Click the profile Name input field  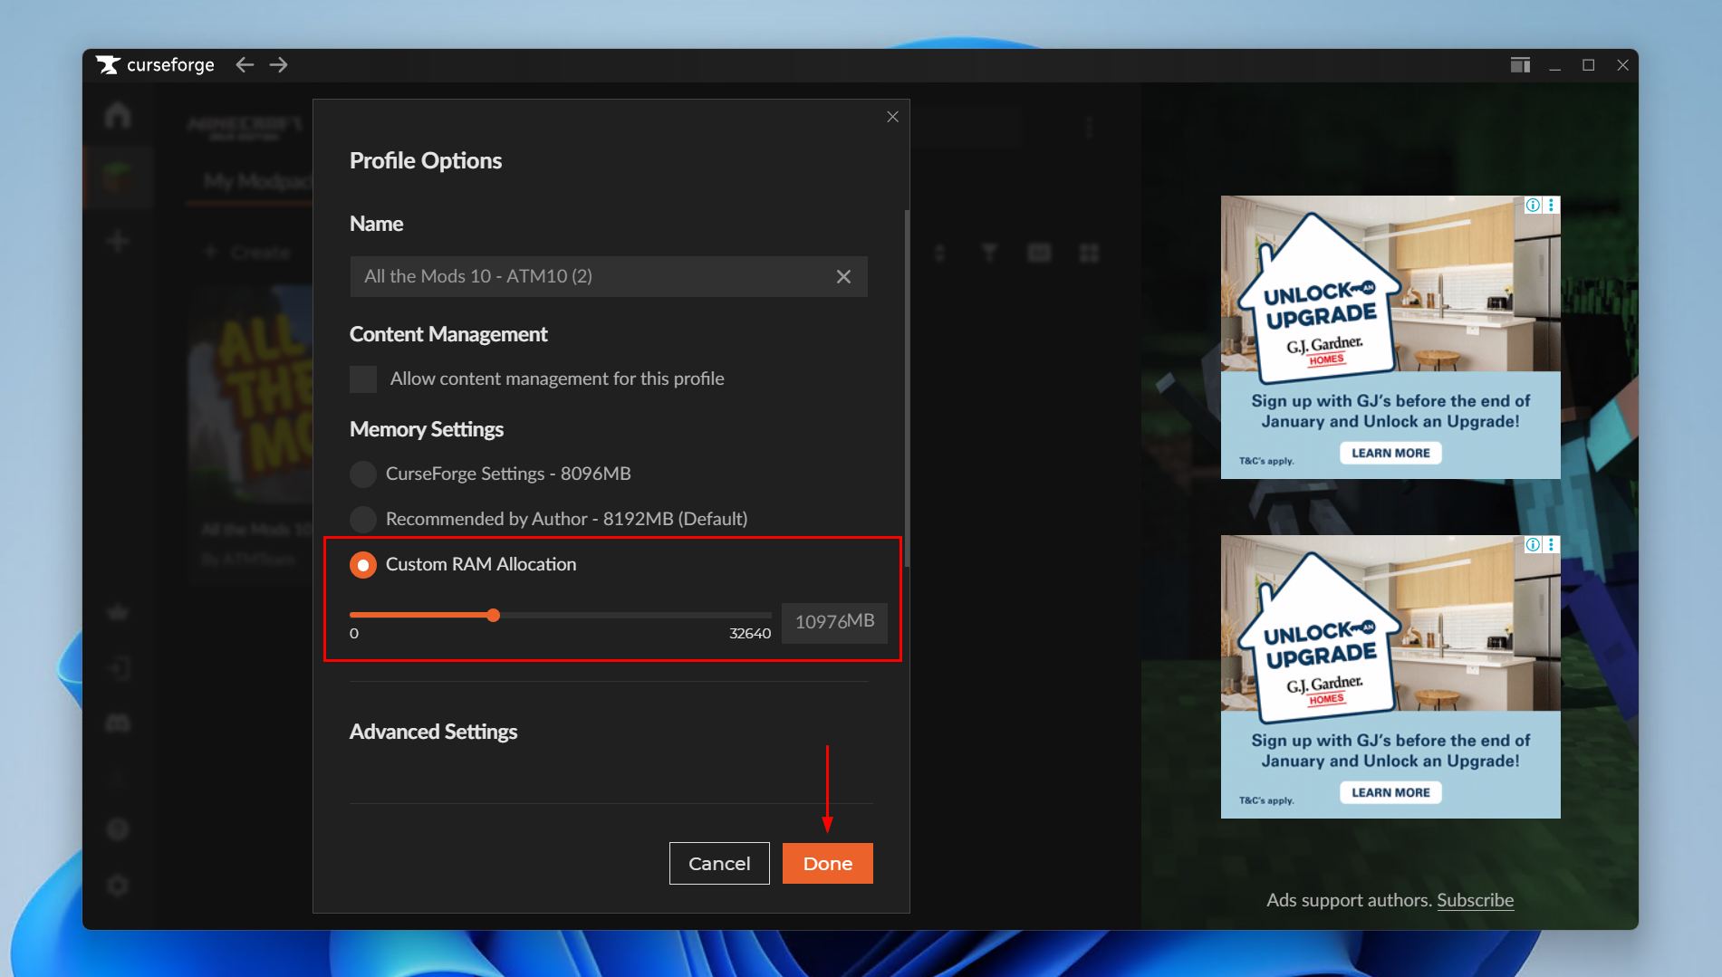tap(608, 276)
